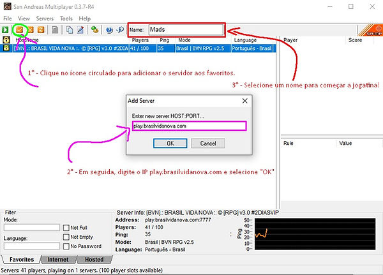The width and height of the screenshot is (383, 275).
Task: Click the About info icon in toolbar
Action: 120,30
